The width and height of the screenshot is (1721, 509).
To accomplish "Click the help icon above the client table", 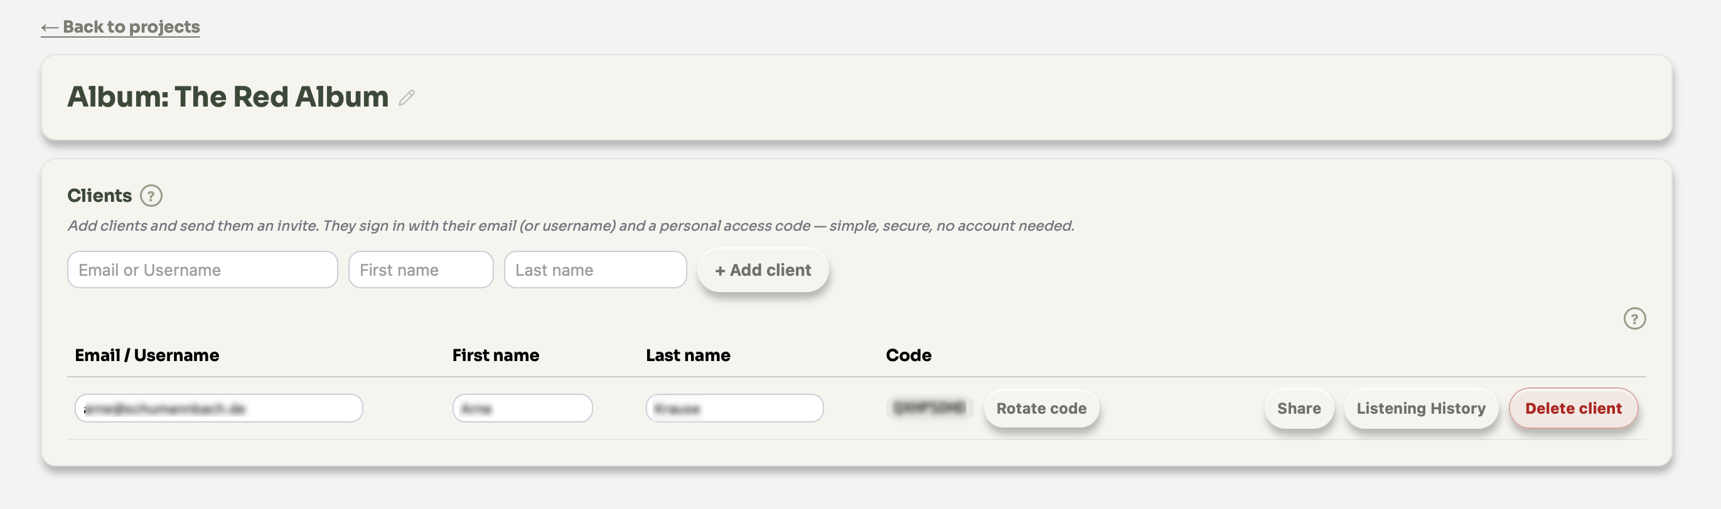I will [1634, 318].
